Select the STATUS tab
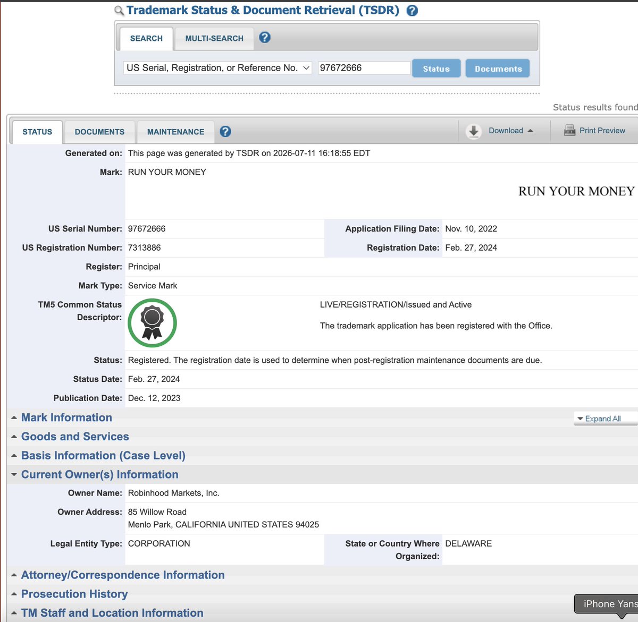638x622 pixels. click(x=37, y=132)
